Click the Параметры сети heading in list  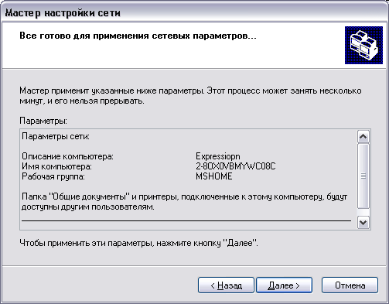pos(56,136)
